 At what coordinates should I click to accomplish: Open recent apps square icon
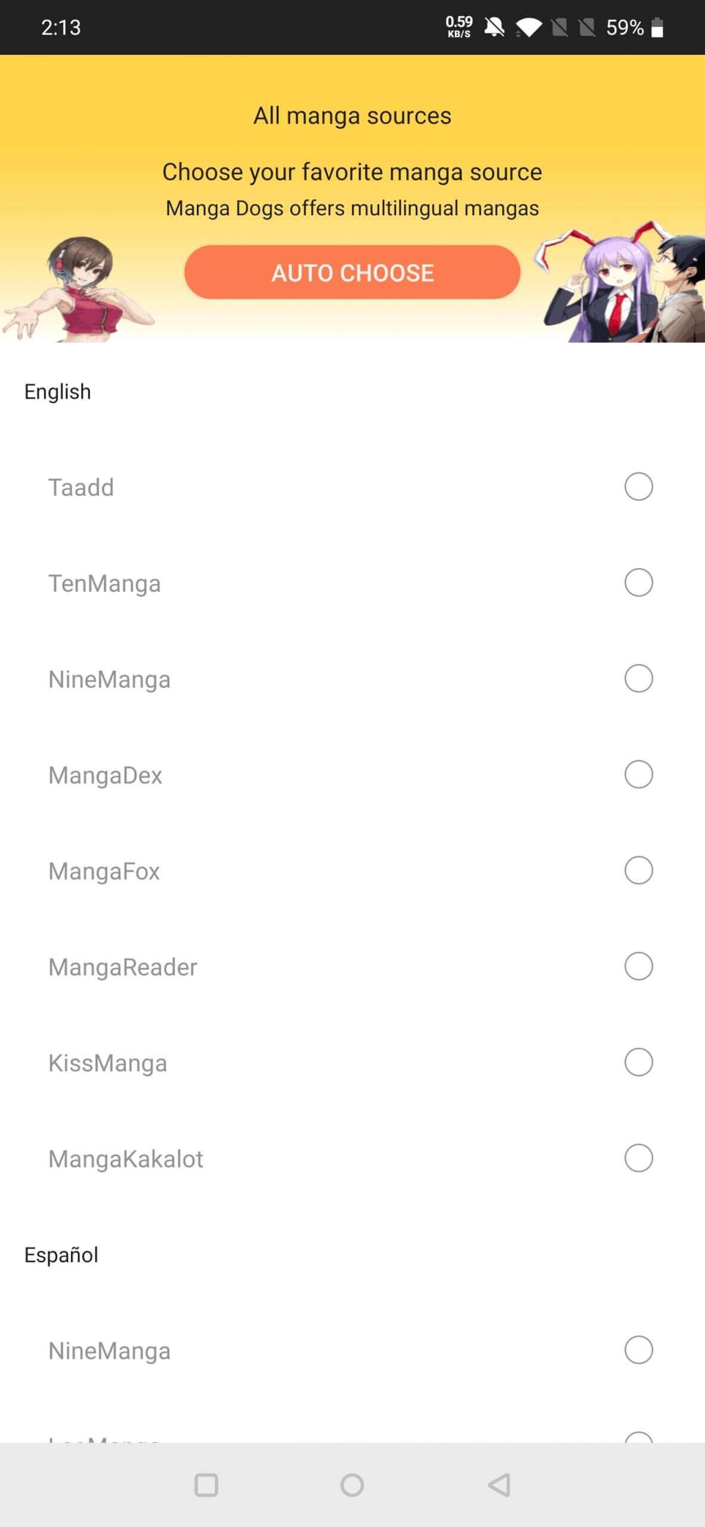tap(206, 1485)
